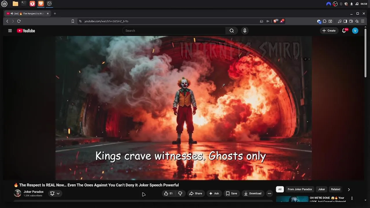Click the browser address bar URL

point(106,21)
